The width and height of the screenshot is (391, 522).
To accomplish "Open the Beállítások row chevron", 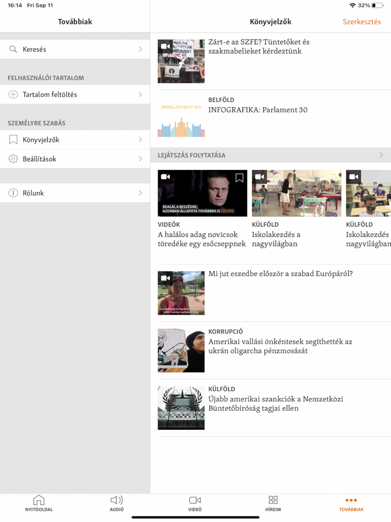I will pos(140,159).
